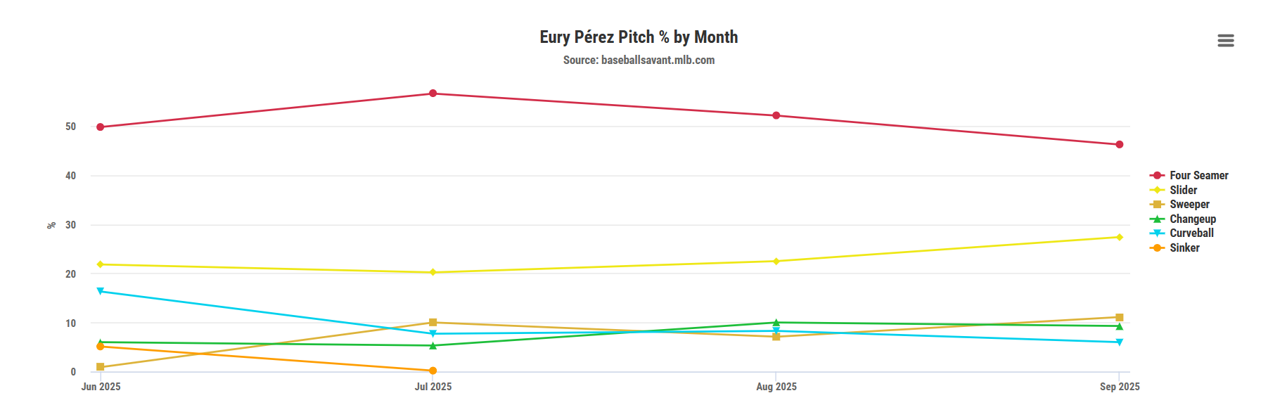The image size is (1261, 405).
Task: Toggle Sinker series in legend
Action: click(x=1184, y=247)
